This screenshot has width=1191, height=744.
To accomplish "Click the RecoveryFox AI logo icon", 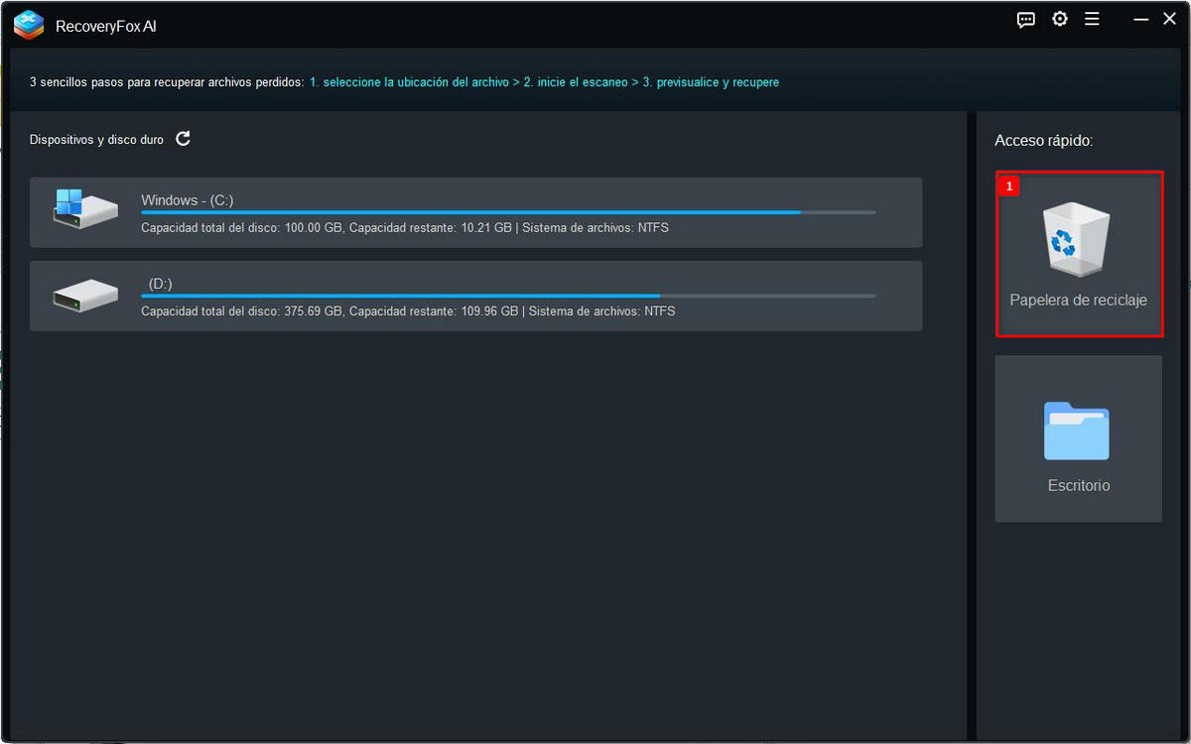I will [x=29, y=25].
